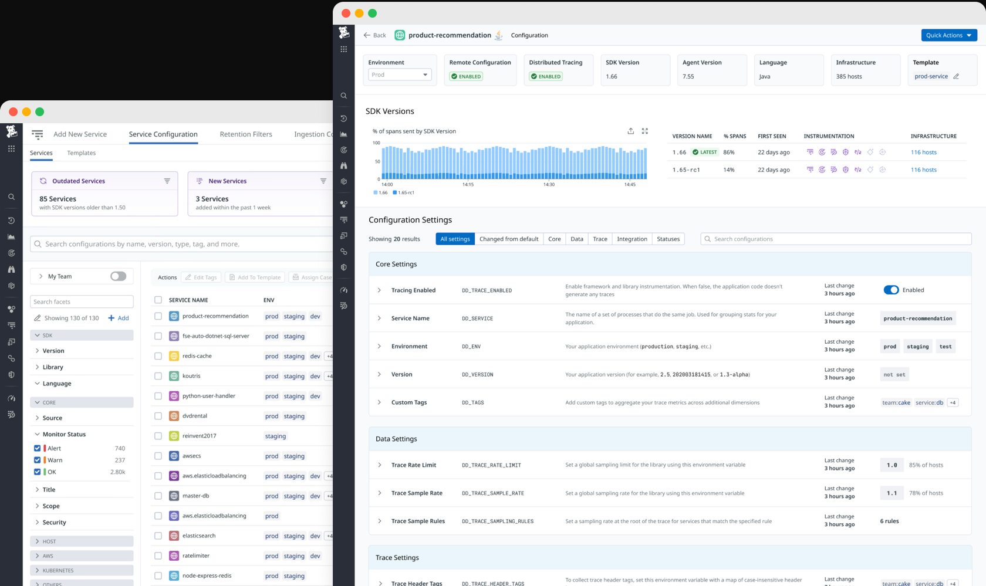Select the Integration filter tab
This screenshot has height=586, width=986.
(632, 239)
